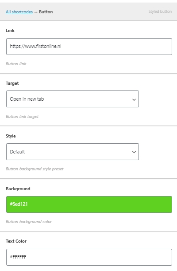Click Button background style preset hint
This screenshot has height=271, width=177.
tap(35, 169)
